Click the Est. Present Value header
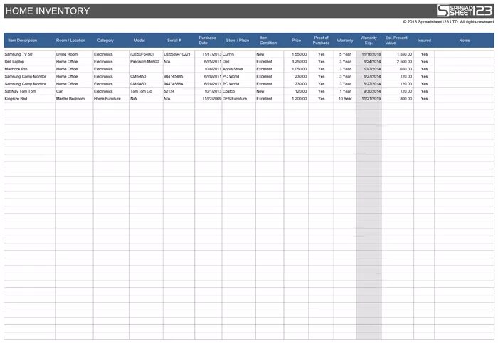498x343 pixels. [396, 41]
